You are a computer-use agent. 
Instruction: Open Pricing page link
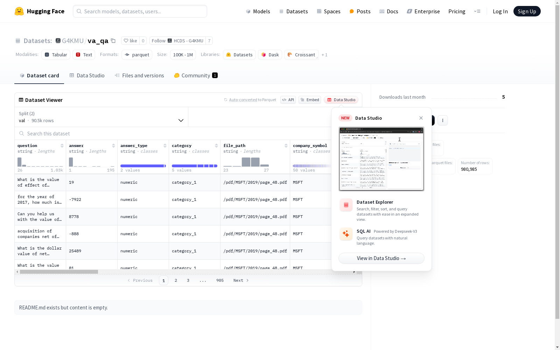(x=457, y=11)
